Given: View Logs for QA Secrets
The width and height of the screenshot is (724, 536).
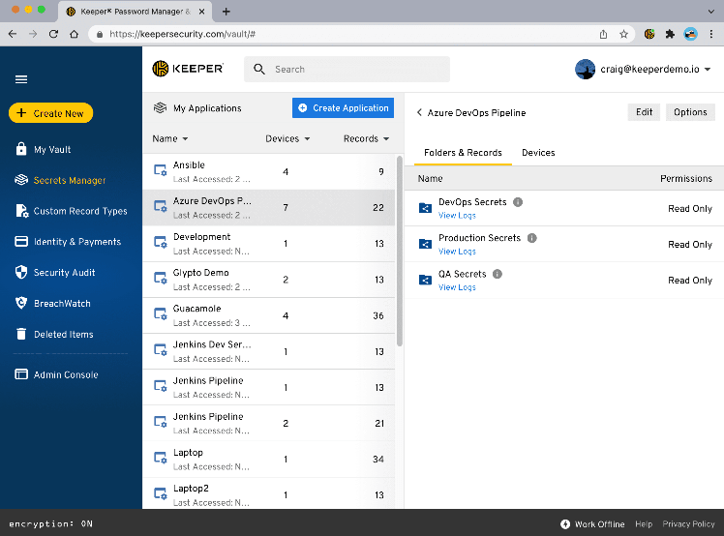Looking at the screenshot, I should click(x=457, y=287).
